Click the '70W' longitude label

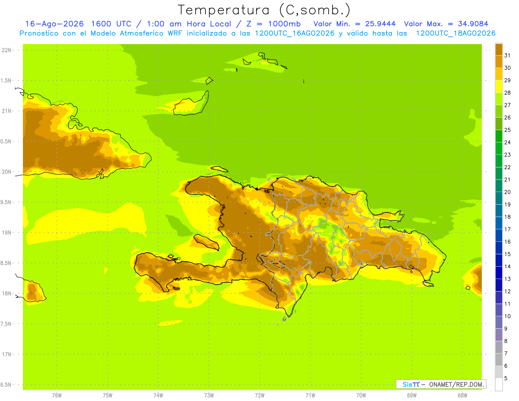[361, 395]
